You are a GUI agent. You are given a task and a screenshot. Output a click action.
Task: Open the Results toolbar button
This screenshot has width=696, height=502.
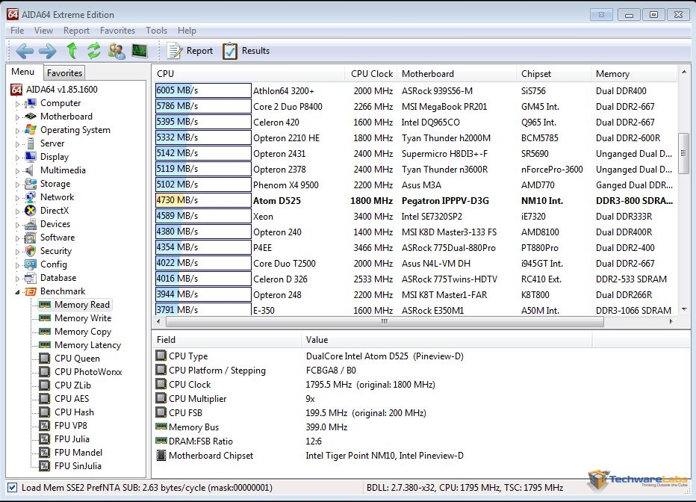246,51
